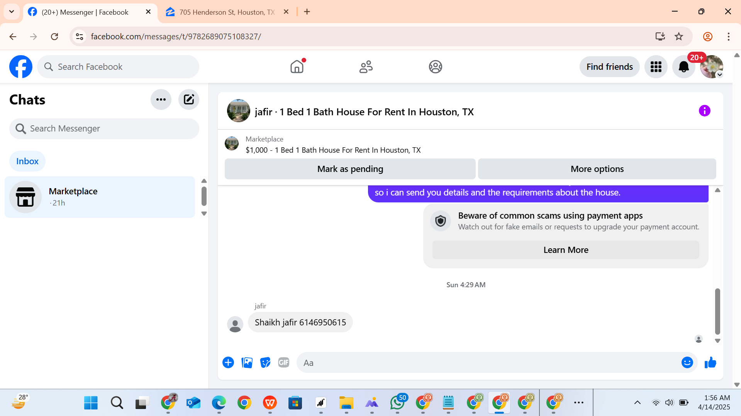This screenshot has width=741, height=416.
Task: Open Outlook from the taskbar
Action: coord(193,403)
